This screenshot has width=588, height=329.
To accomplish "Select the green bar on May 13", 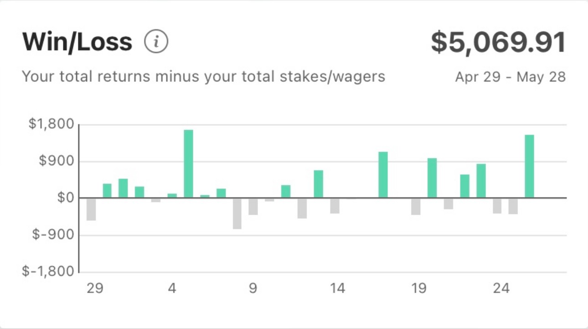I will tap(318, 184).
